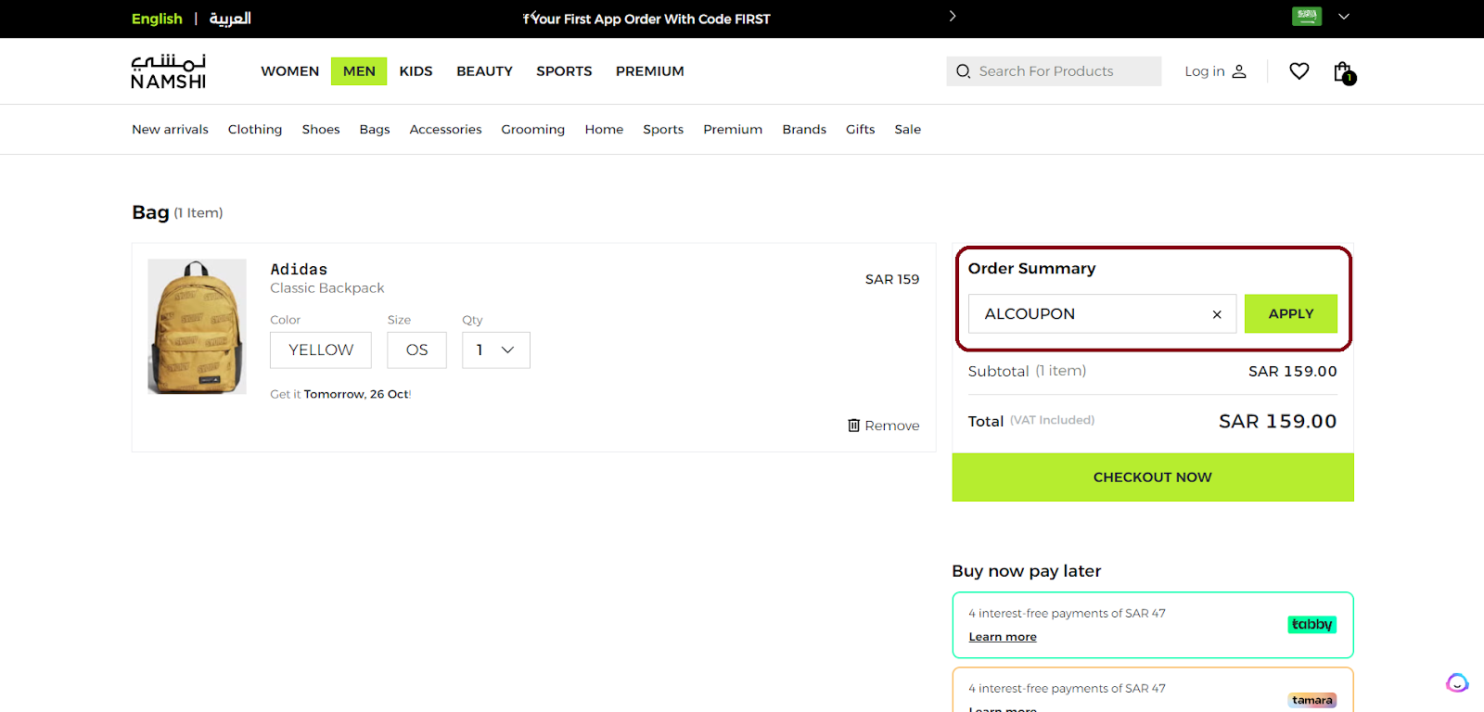Open the wishlist heart icon
This screenshot has height=712, width=1484.
click(x=1298, y=71)
